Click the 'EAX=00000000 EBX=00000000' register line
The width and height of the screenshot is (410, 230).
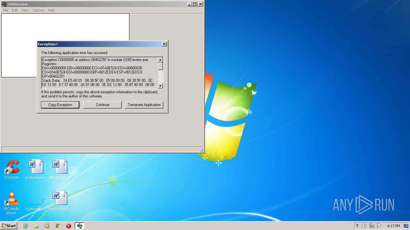92,68
